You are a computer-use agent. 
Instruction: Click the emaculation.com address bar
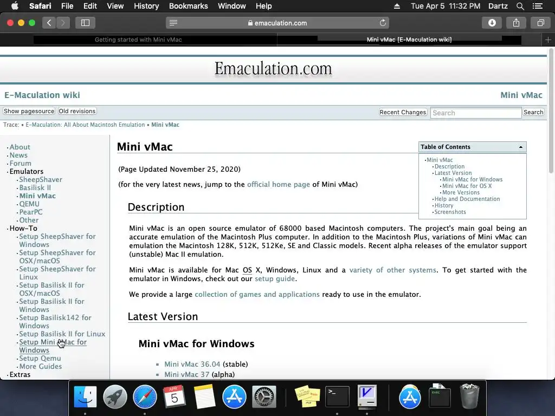coord(277,23)
